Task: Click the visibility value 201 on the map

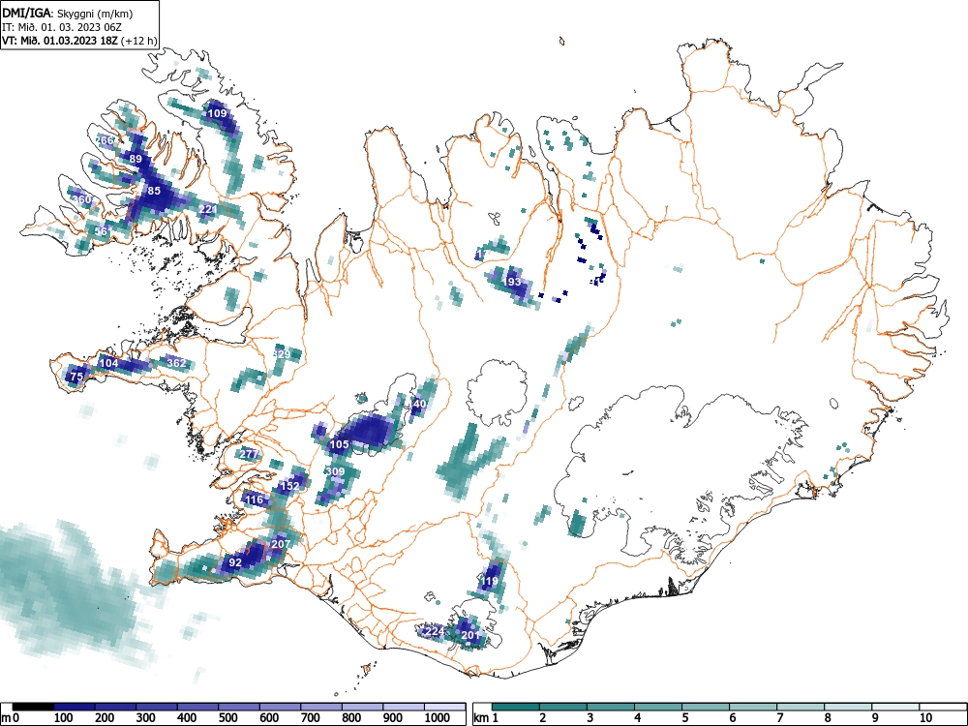Action: [470, 635]
